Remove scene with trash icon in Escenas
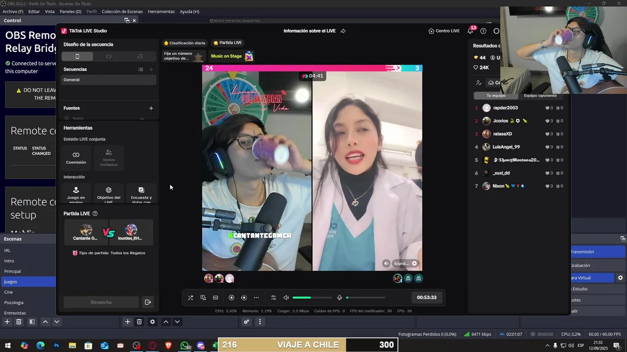 [x=19, y=322]
